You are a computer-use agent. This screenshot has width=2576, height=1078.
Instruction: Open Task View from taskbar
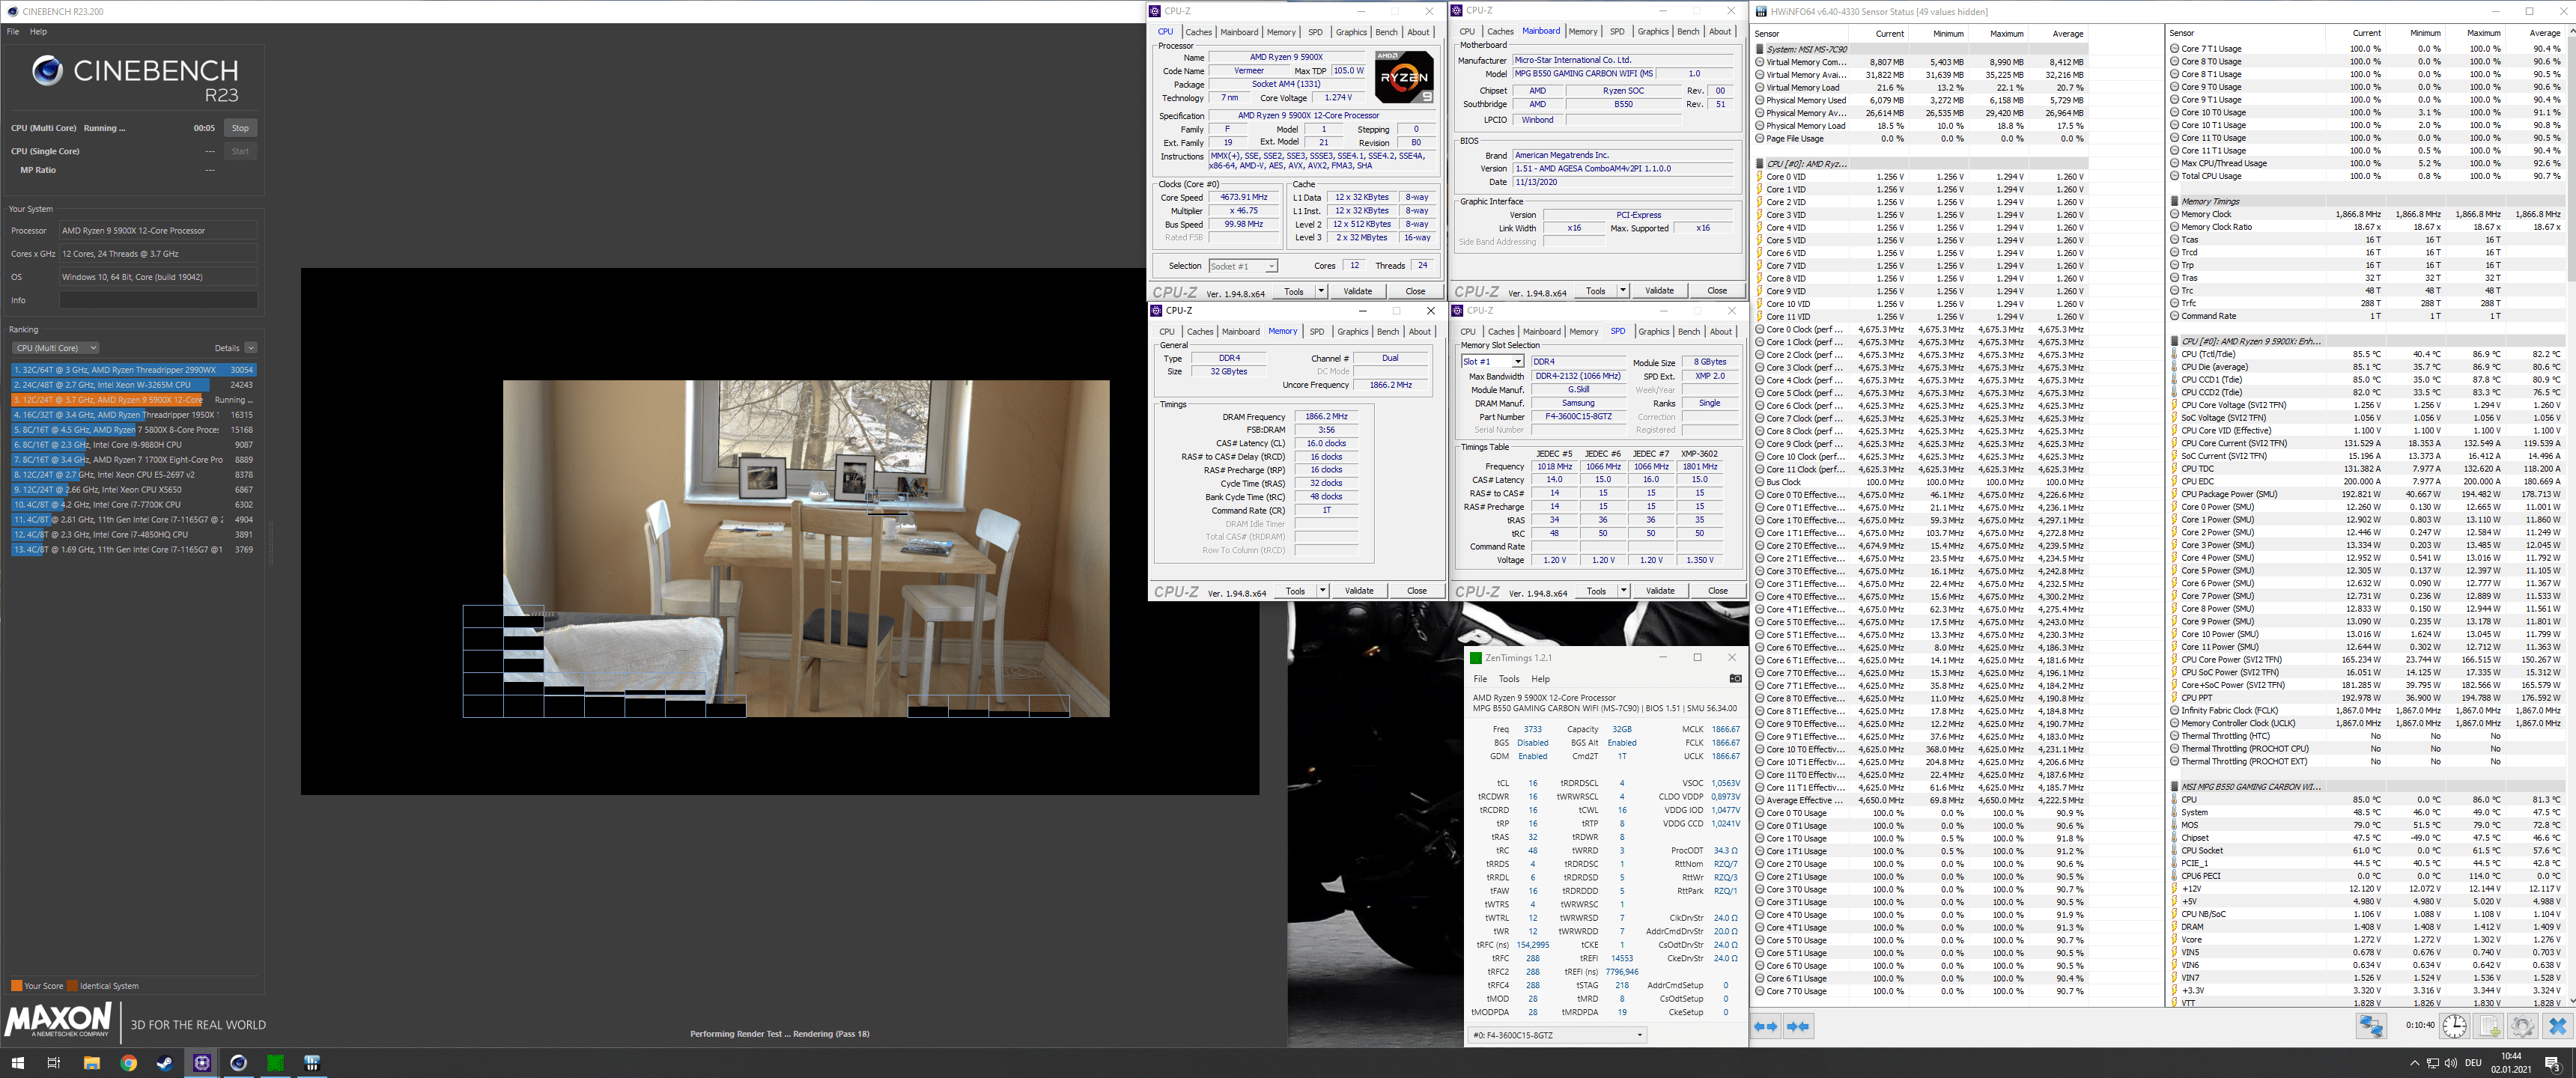[x=54, y=1063]
